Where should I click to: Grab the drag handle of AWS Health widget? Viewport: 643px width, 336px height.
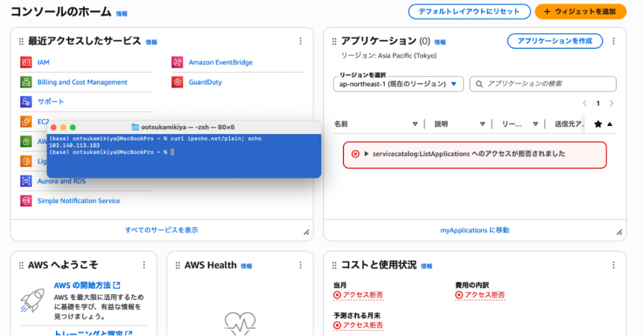(178, 266)
